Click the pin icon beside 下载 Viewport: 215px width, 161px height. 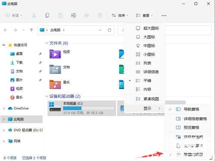click(40, 63)
